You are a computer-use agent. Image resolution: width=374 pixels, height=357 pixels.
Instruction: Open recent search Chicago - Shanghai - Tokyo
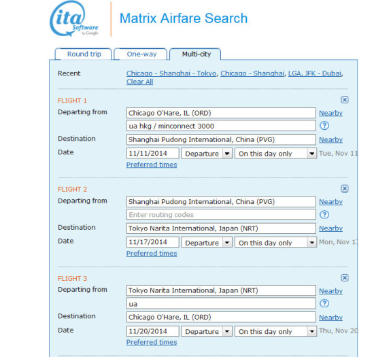click(x=171, y=73)
